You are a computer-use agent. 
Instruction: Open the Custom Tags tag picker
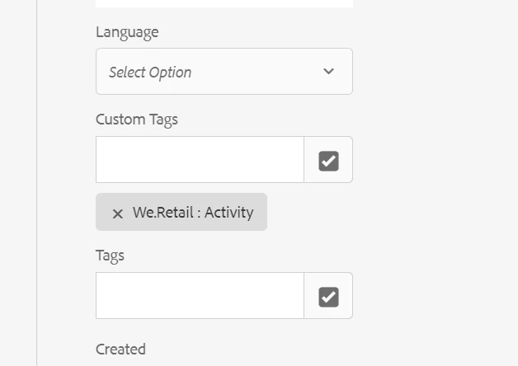coord(328,160)
